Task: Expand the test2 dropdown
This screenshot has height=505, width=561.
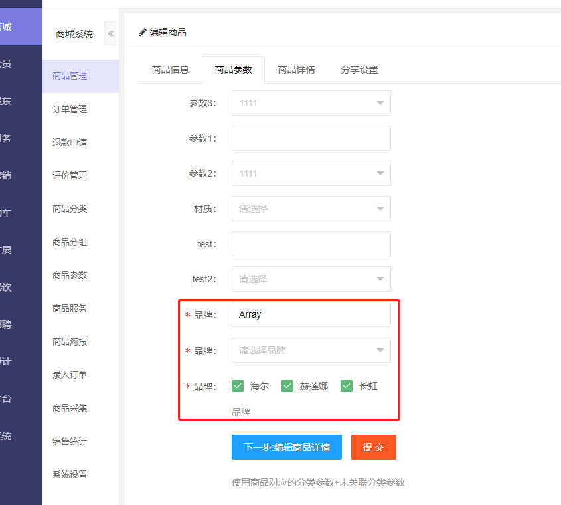Action: coord(311,279)
